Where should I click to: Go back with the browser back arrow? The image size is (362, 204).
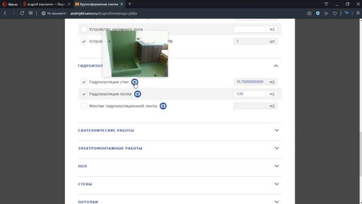click(x=5, y=13)
